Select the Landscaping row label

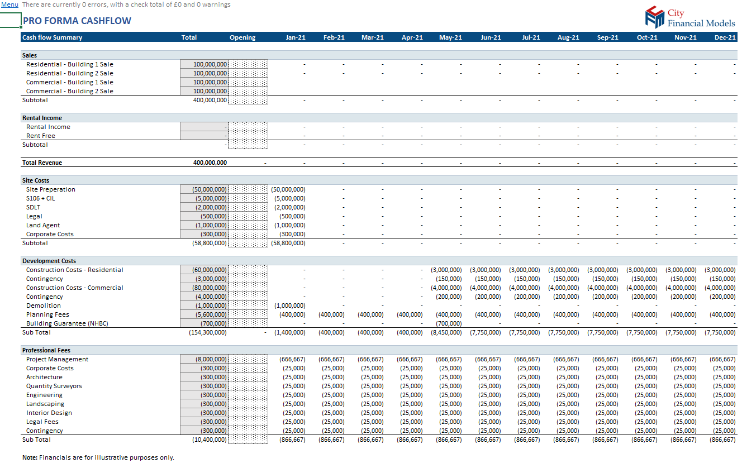[45, 404]
